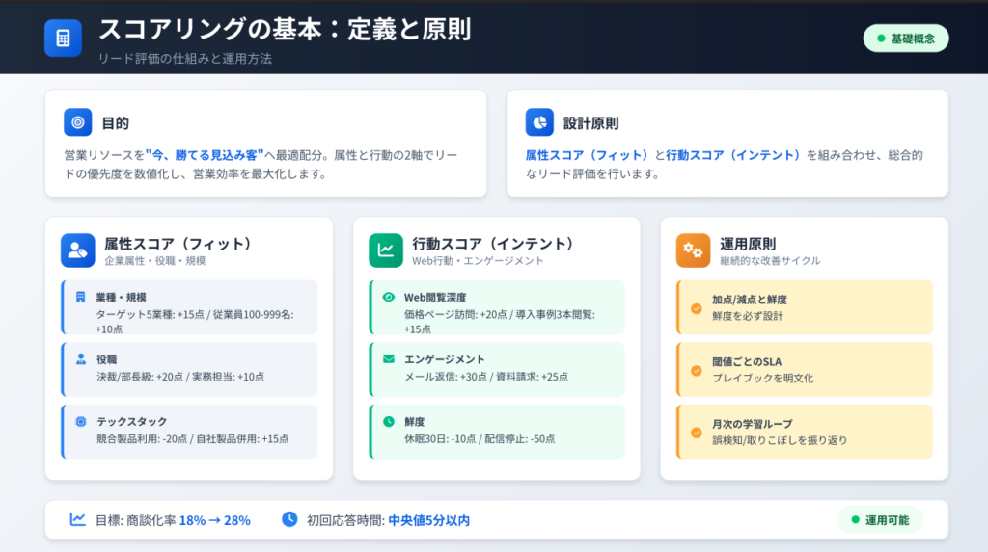The width and height of the screenshot is (988, 552).
Task: Click the gears icon beside 運用原則
Action: [693, 250]
